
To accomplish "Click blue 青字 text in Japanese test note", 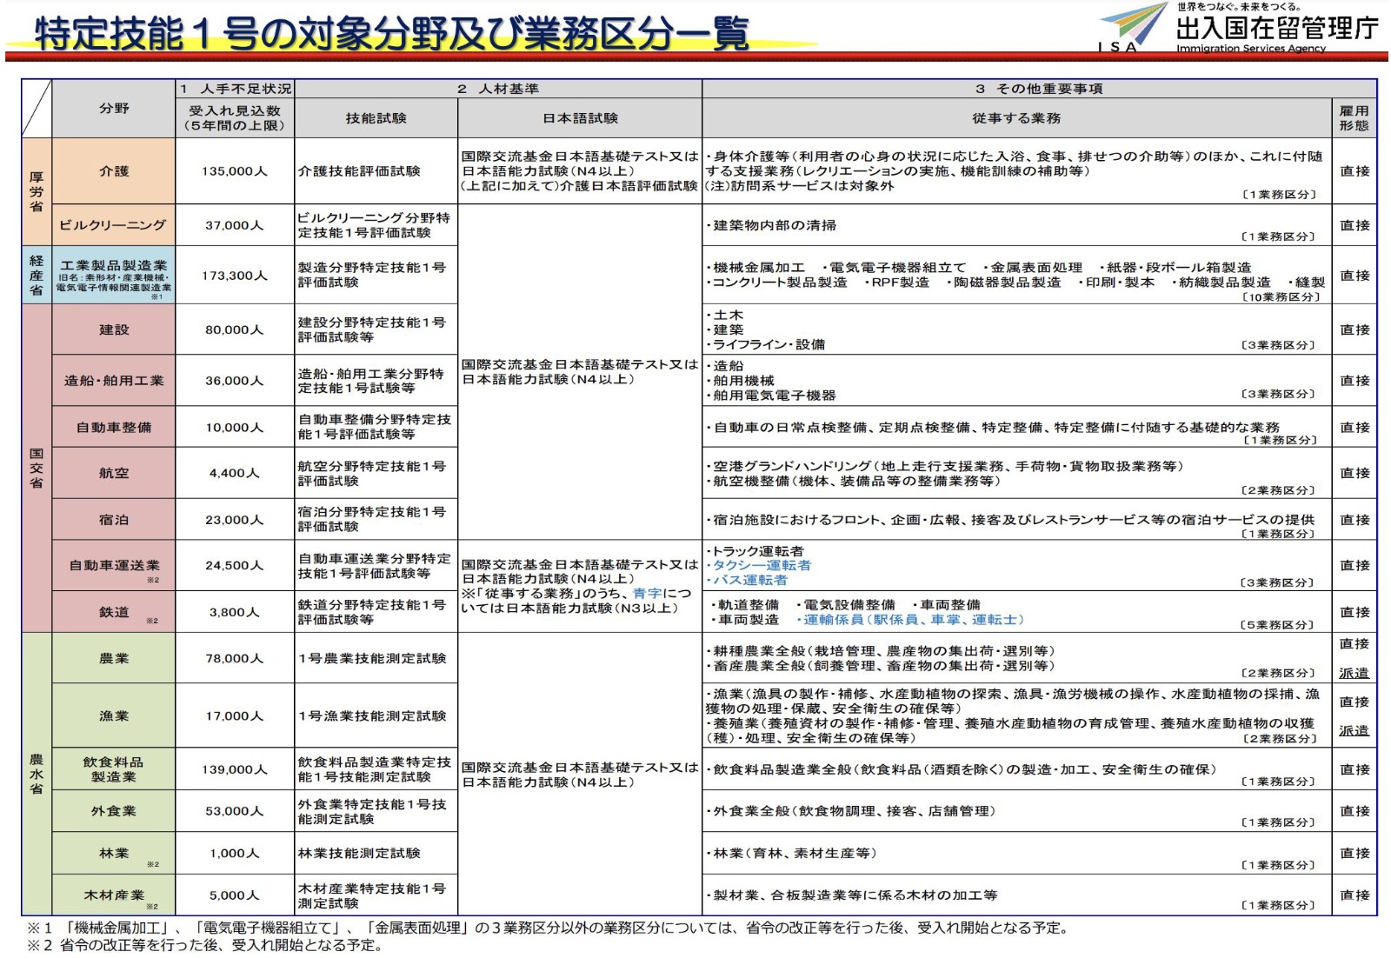I will (x=647, y=594).
